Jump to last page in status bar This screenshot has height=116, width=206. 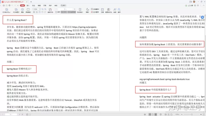pos(22,114)
